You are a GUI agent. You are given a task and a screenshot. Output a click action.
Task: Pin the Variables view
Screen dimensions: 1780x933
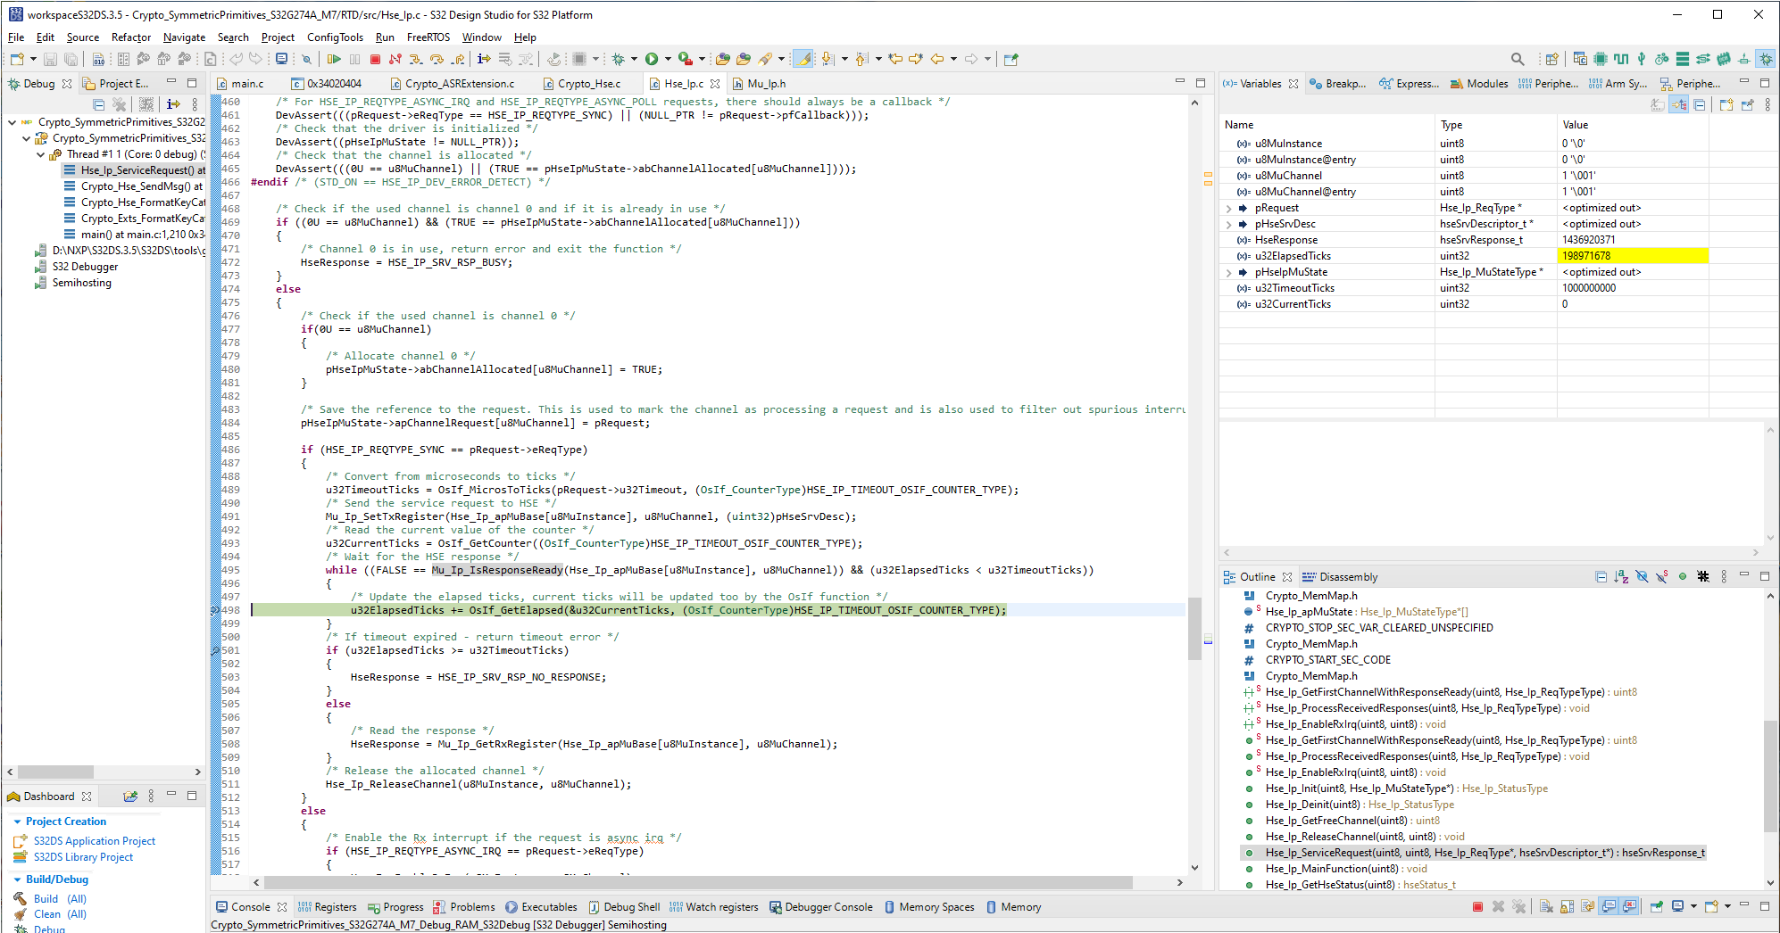click(x=1747, y=104)
